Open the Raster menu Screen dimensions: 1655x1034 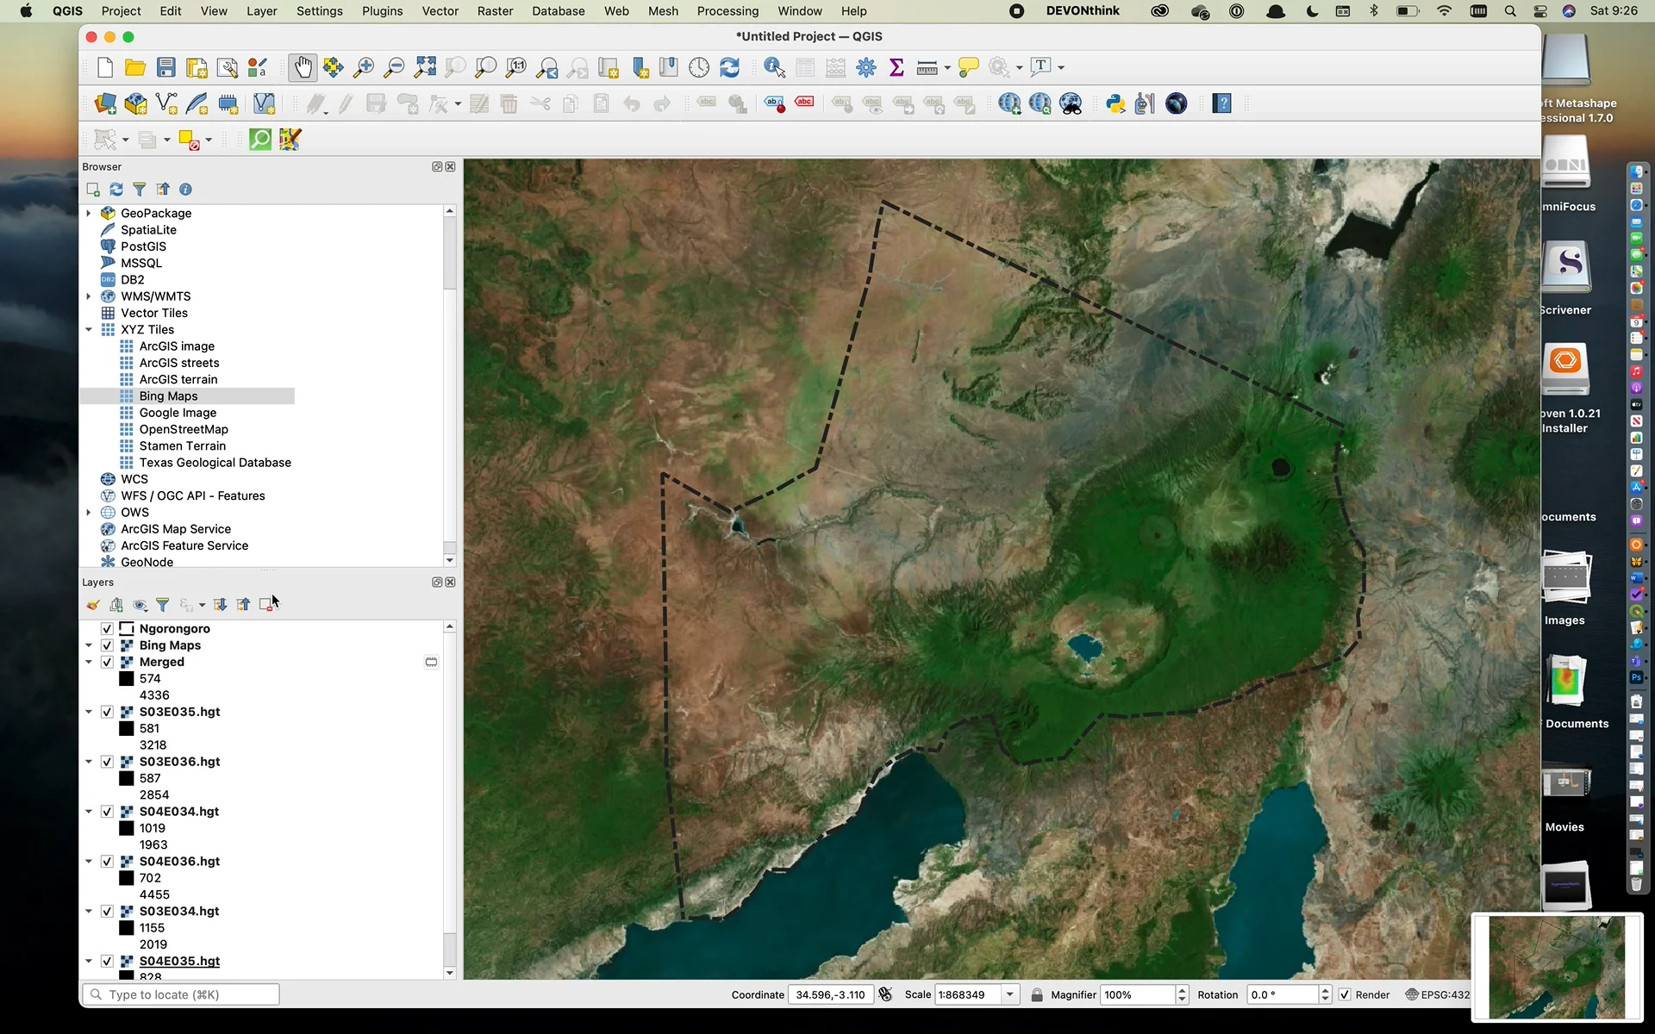(495, 11)
